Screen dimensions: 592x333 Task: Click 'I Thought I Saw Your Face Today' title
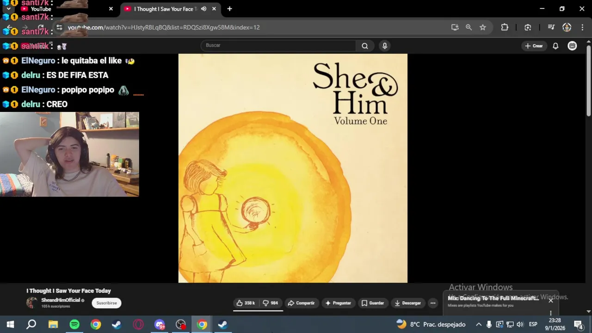tap(68, 291)
